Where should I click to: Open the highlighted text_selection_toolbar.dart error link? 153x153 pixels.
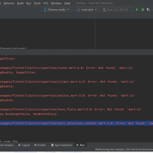click(x=57, y=123)
